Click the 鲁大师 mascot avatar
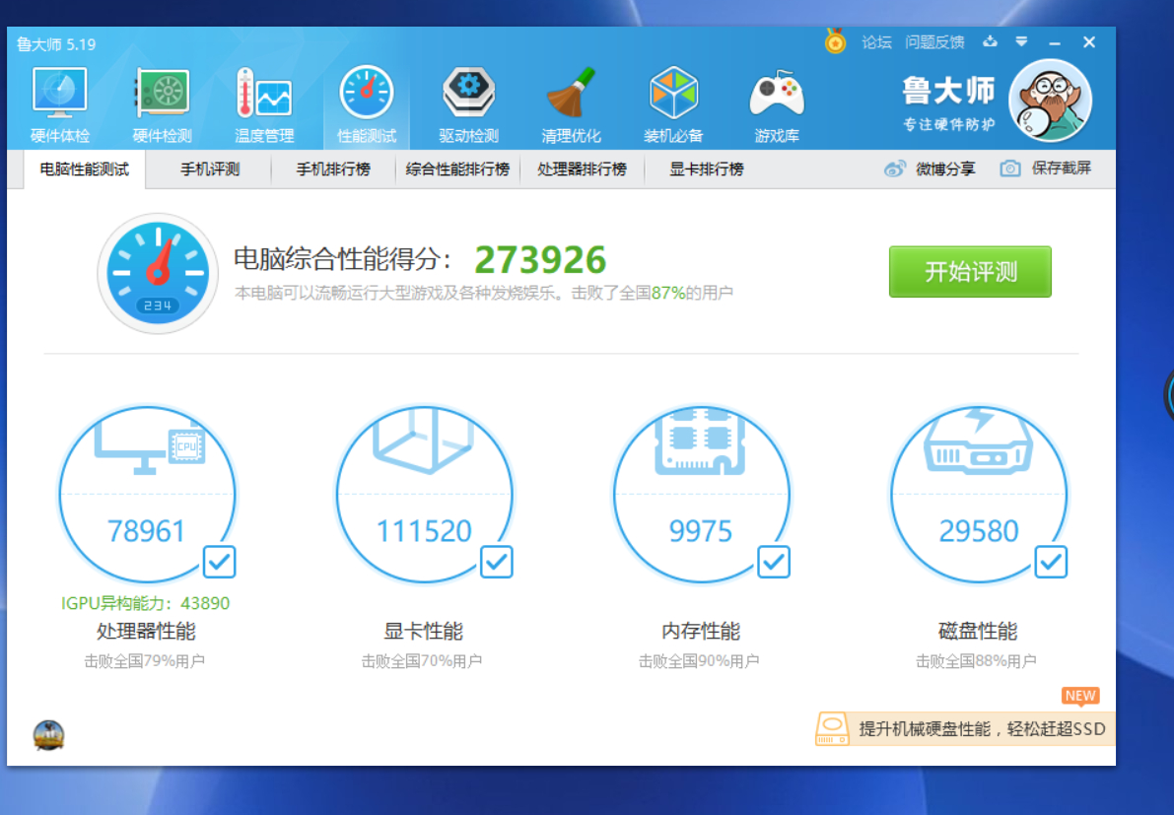 pos(1050,101)
